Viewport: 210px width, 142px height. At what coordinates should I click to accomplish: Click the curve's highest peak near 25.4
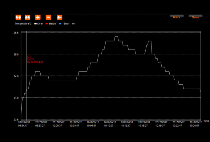[x=116, y=37]
